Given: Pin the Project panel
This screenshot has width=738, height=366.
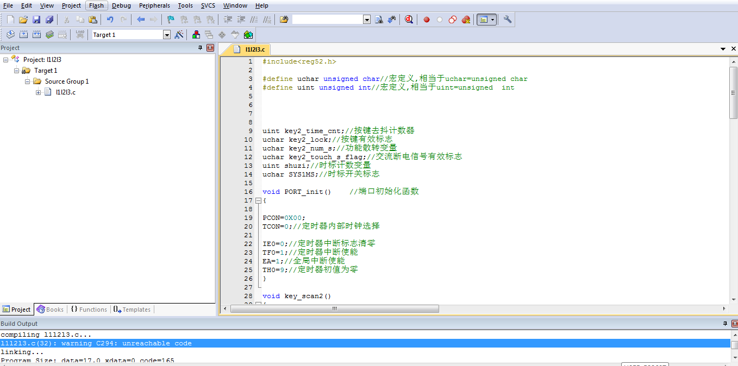Looking at the screenshot, I should [200, 48].
